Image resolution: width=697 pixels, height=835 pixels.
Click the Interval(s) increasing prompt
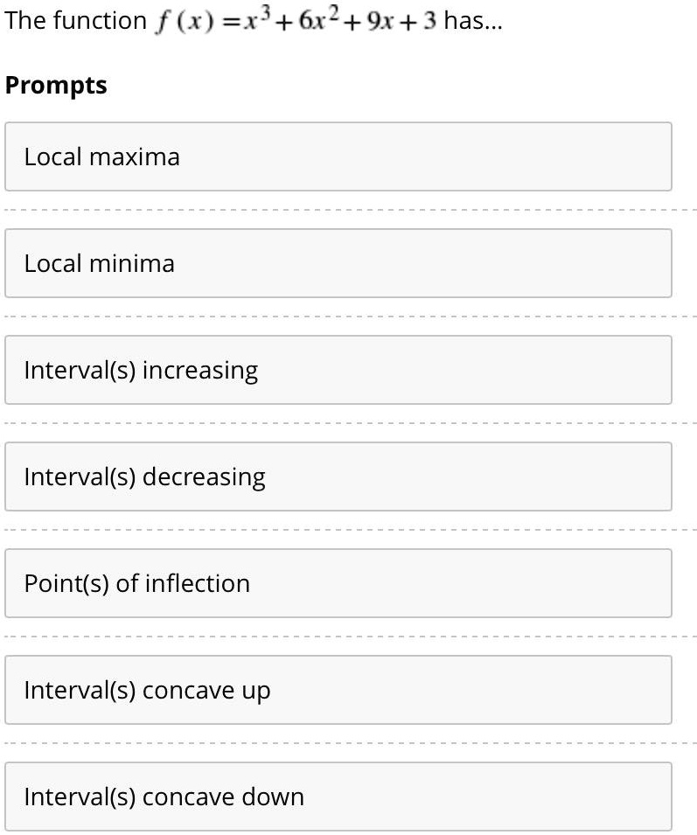(338, 370)
